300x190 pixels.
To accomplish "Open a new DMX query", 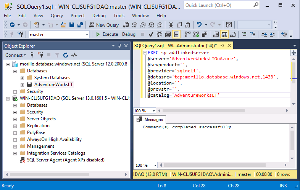I will [143, 25].
